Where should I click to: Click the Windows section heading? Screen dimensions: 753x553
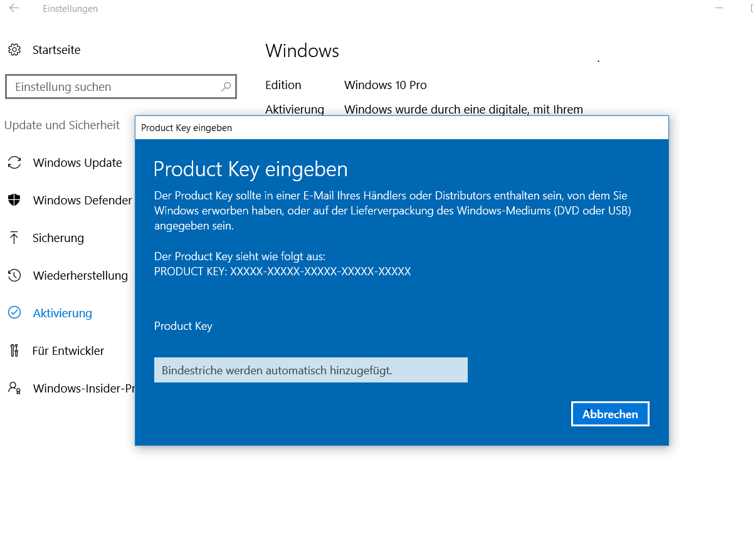[x=302, y=51]
